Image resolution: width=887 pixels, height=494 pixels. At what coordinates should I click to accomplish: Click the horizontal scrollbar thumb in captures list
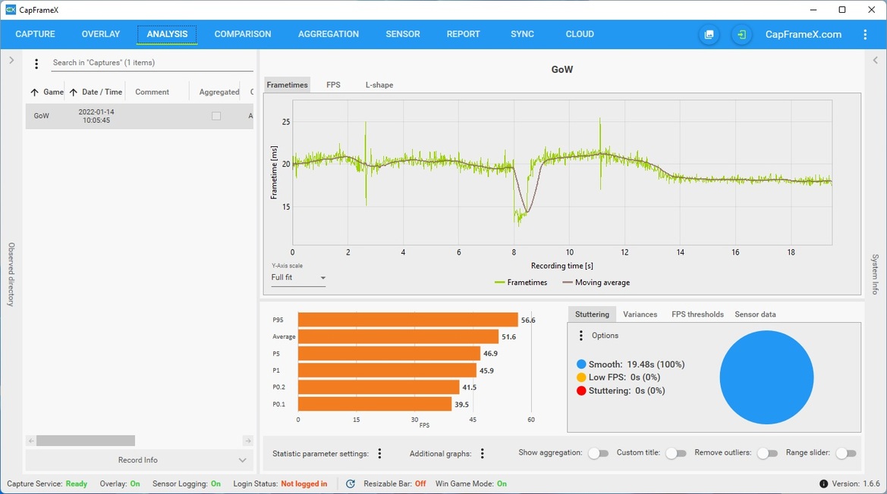(x=86, y=440)
